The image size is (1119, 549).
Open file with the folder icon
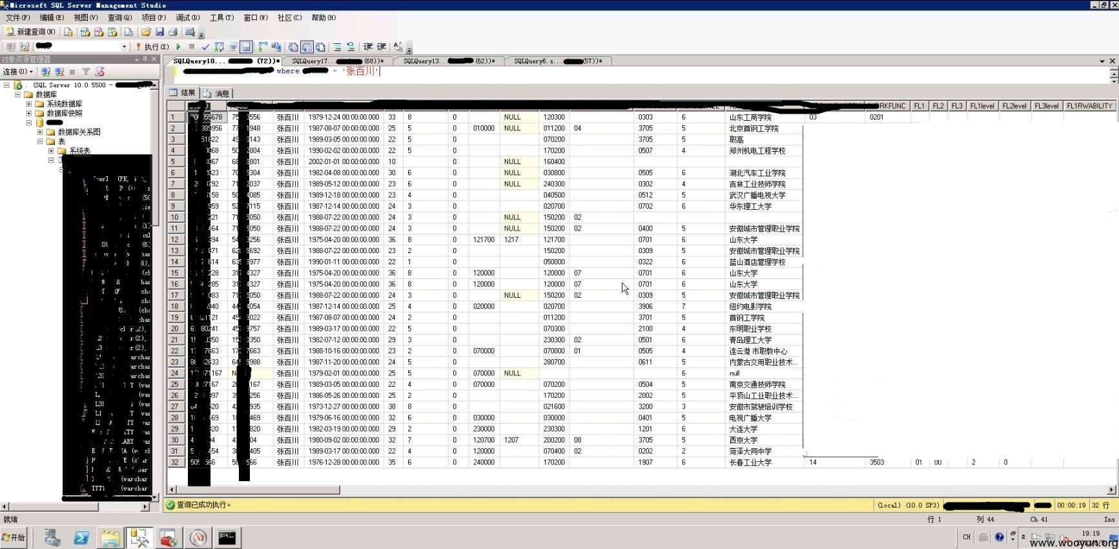coord(146,31)
